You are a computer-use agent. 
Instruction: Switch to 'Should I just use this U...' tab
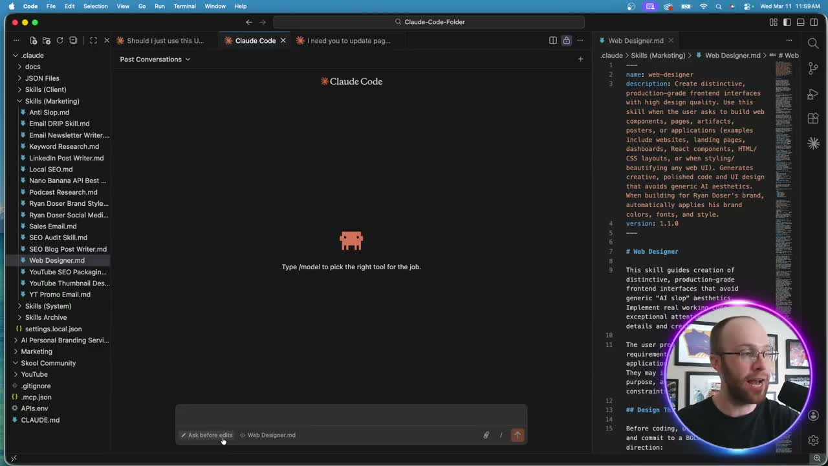pyautogui.click(x=165, y=40)
